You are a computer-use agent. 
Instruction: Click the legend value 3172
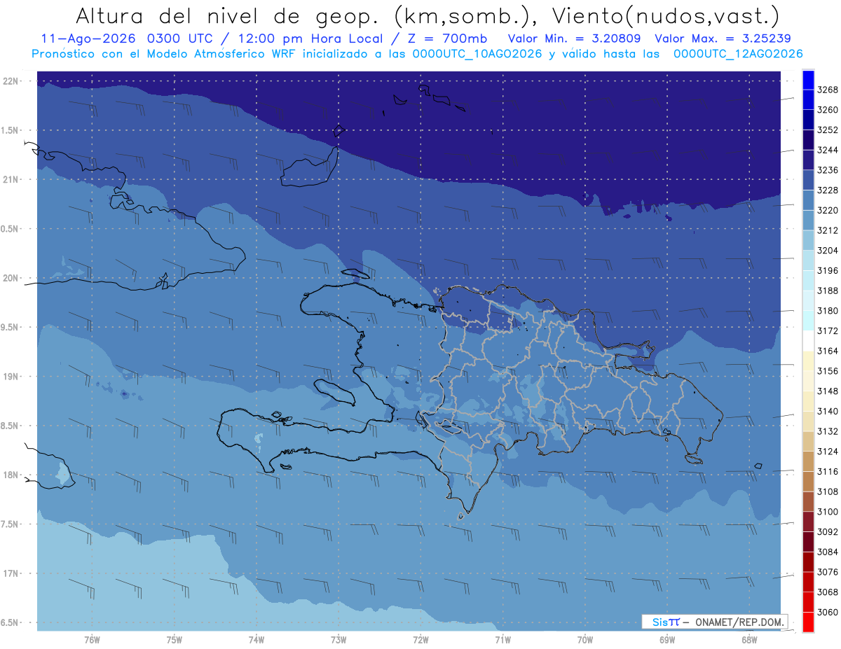pyautogui.click(x=828, y=330)
